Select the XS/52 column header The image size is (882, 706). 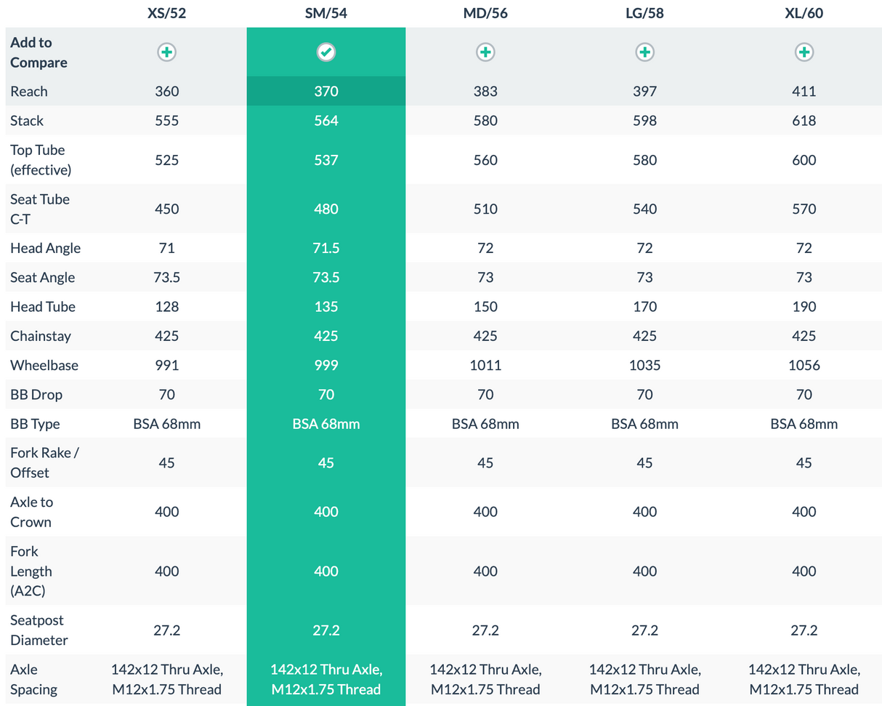[167, 12]
